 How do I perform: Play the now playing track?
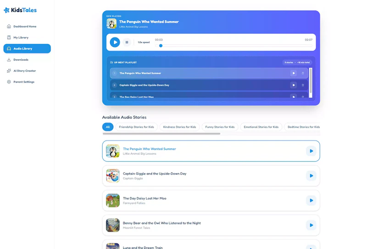115,42
